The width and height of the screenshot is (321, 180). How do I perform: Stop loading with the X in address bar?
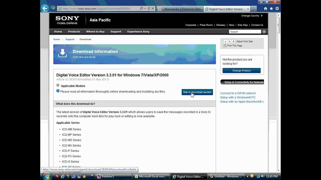coord(153,8)
